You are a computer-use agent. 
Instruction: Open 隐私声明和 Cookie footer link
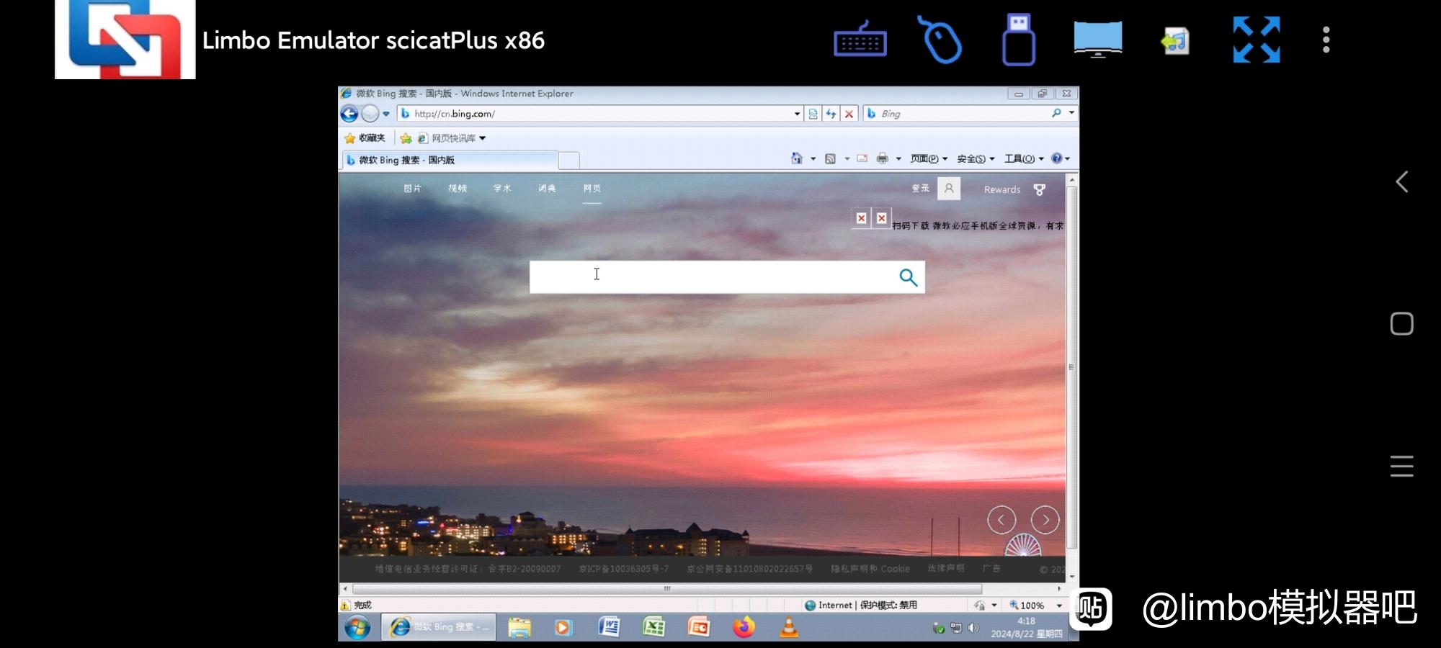pos(870,569)
